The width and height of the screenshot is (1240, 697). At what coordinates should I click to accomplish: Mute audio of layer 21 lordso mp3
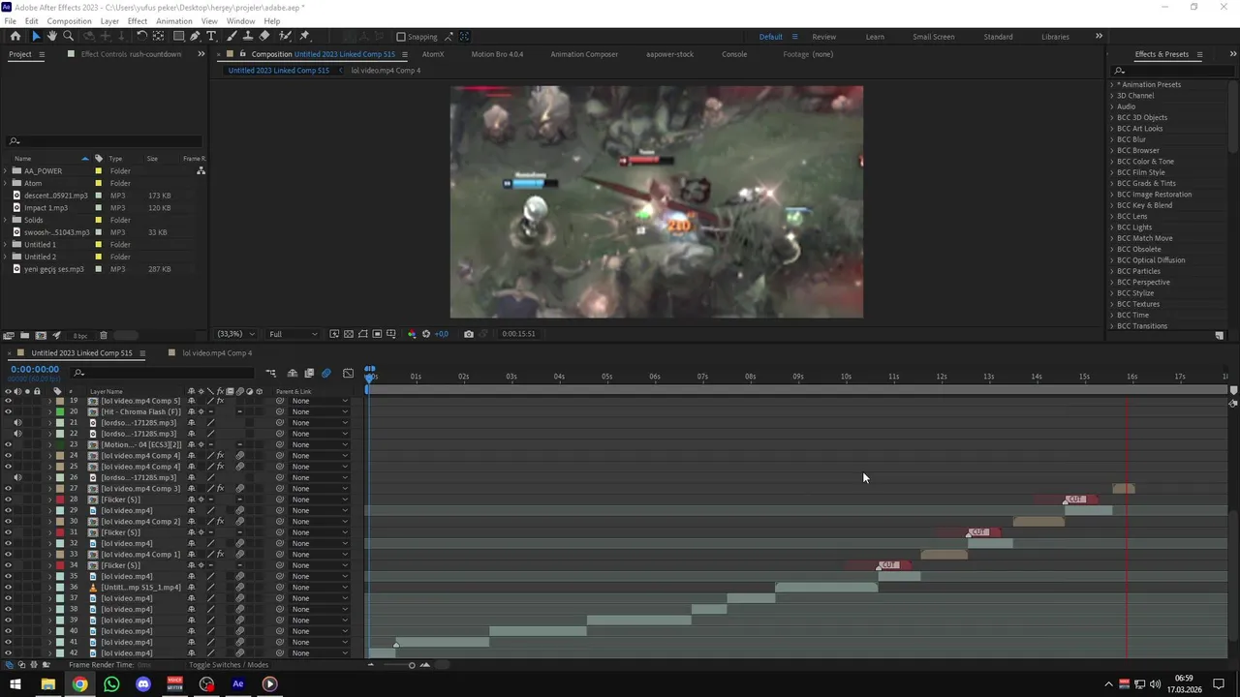click(x=17, y=423)
